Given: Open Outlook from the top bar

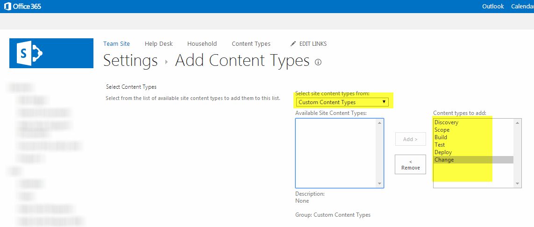Looking at the screenshot, I should click(x=493, y=7).
